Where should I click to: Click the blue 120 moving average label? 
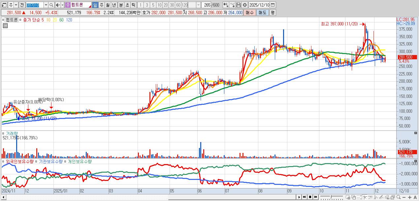[69, 20]
